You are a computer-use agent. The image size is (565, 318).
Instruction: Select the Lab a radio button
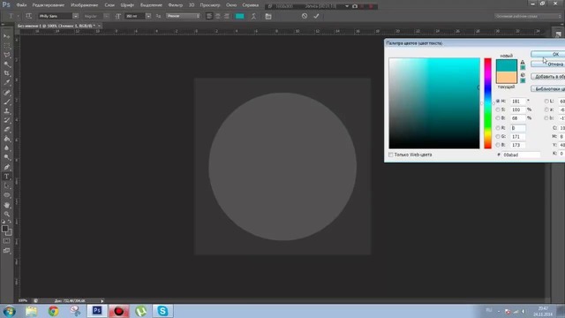click(546, 110)
